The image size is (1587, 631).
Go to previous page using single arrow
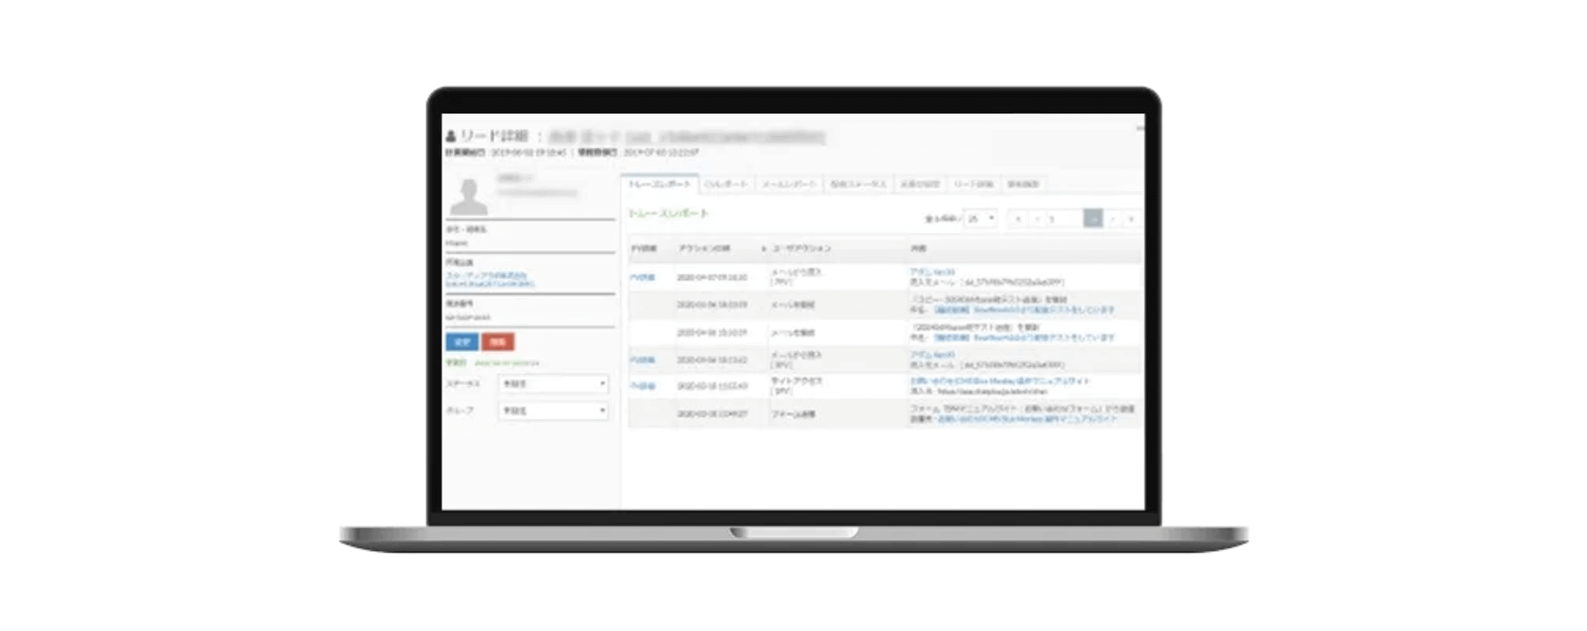point(1036,219)
